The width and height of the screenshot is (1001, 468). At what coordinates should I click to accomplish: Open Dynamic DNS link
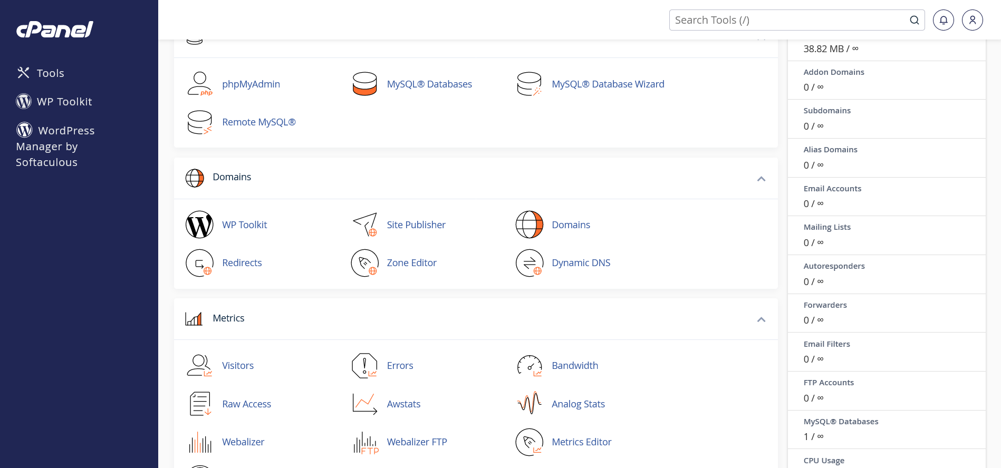[581, 263]
